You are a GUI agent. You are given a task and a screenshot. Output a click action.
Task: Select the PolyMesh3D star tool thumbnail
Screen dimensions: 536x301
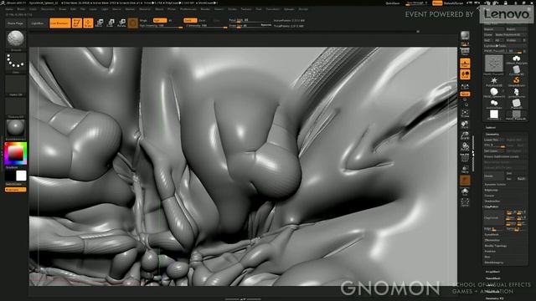click(x=494, y=81)
